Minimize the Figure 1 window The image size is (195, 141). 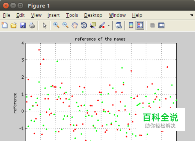pyautogui.click(x=13, y=5)
